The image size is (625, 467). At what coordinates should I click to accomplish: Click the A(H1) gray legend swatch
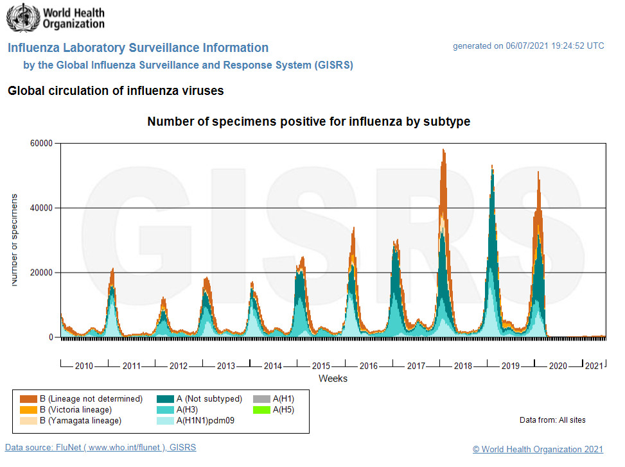pos(261,399)
